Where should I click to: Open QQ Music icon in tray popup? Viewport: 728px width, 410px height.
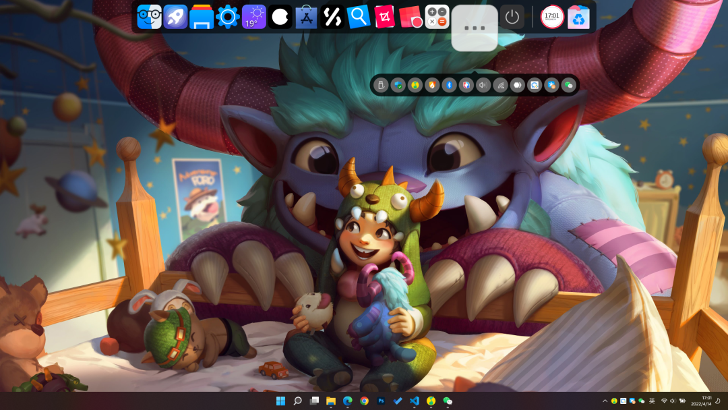pyautogui.click(x=415, y=85)
